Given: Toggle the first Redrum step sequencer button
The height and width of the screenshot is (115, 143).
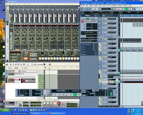Looking at the screenshot, I should (x=40, y=58).
